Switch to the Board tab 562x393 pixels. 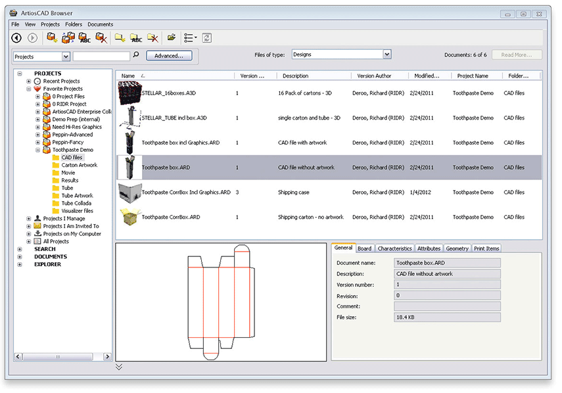pyautogui.click(x=365, y=248)
